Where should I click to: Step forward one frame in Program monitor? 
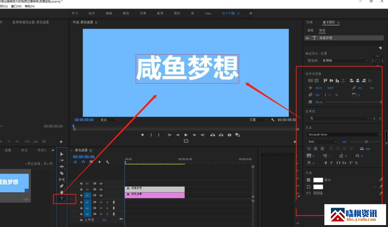(x=194, y=135)
